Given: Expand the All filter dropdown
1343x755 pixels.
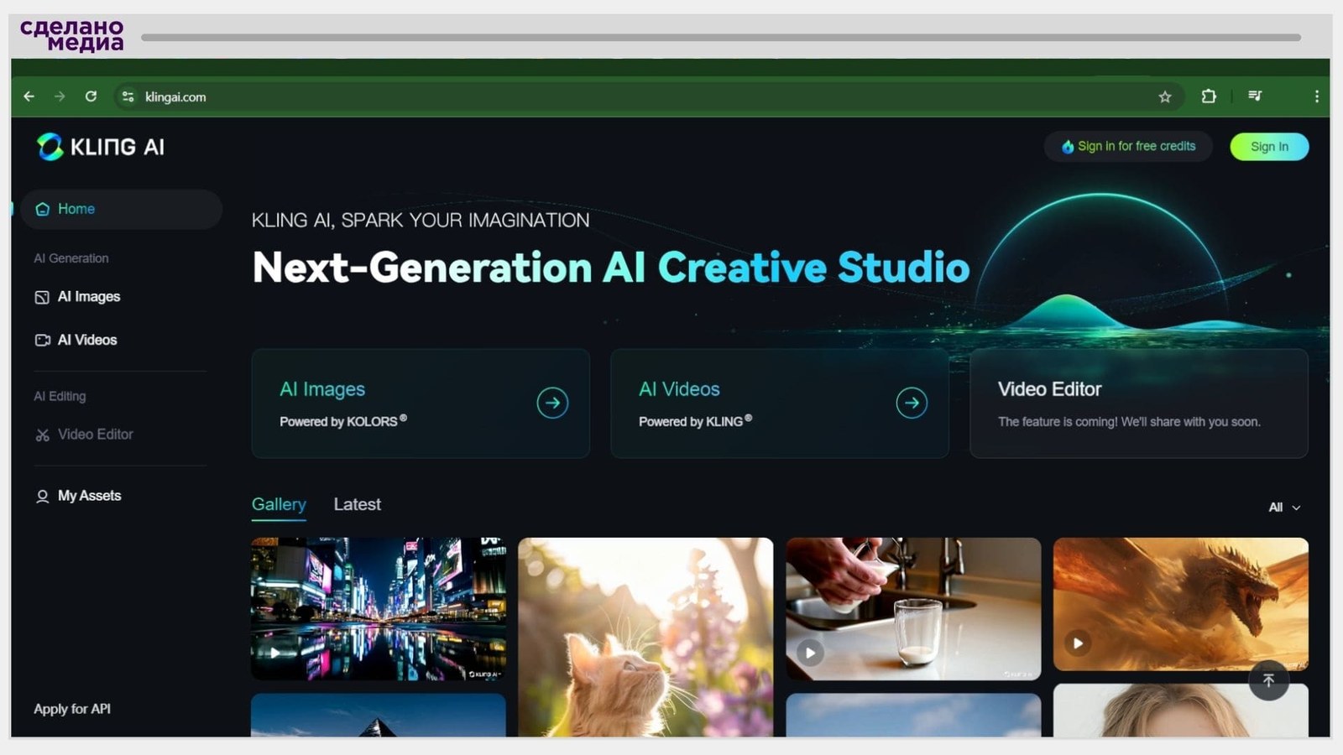Looking at the screenshot, I should point(1285,508).
